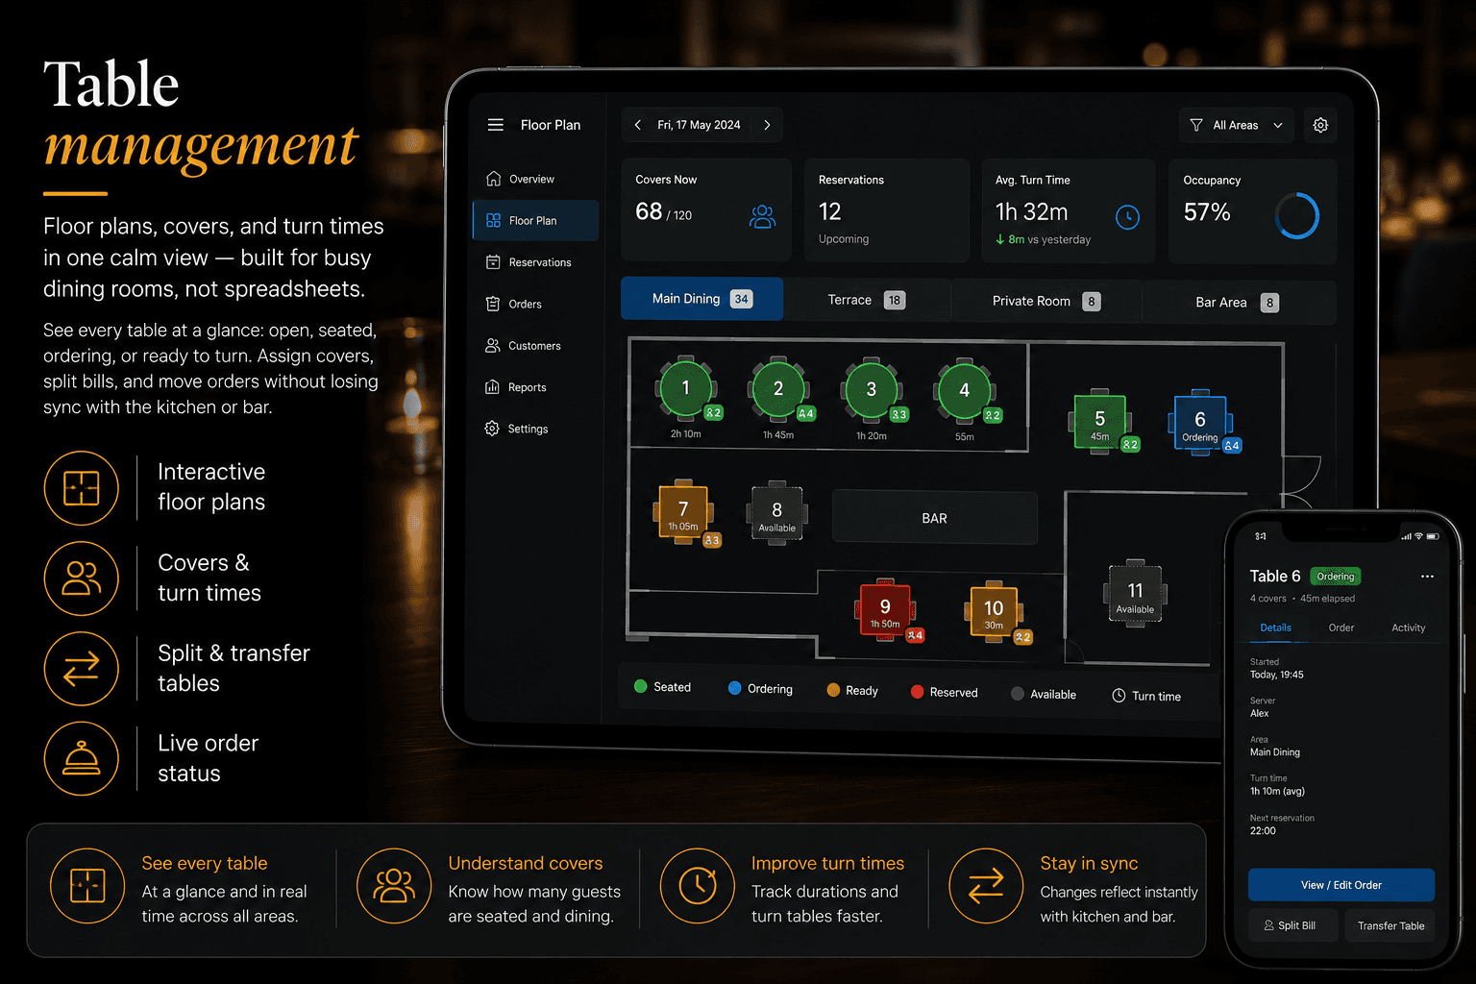
Task: Select red reserved table 9
Action: [x=885, y=609]
